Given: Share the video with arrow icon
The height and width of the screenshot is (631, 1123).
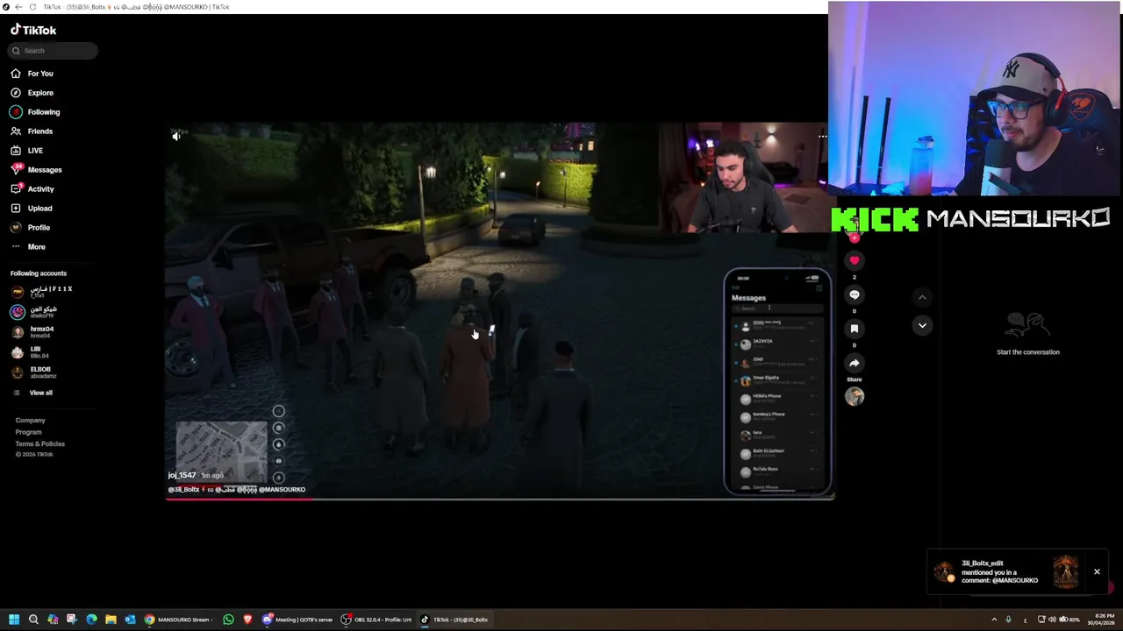Looking at the screenshot, I should click(x=855, y=363).
